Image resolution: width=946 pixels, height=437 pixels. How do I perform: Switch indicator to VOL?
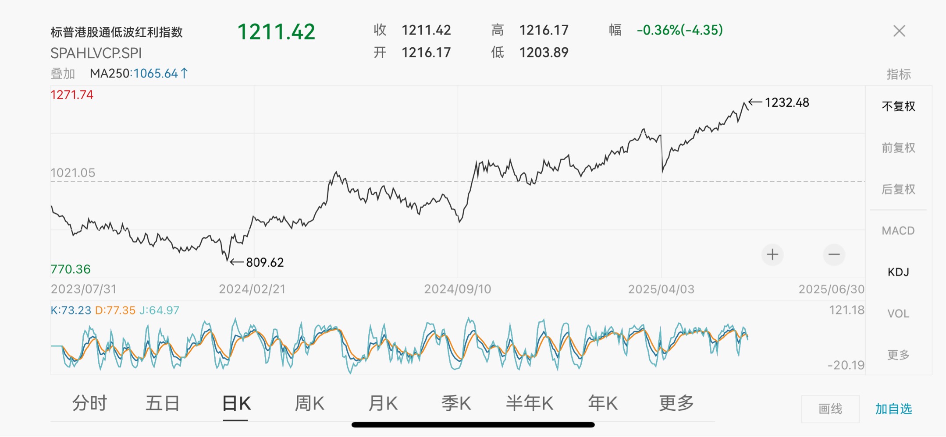898,314
